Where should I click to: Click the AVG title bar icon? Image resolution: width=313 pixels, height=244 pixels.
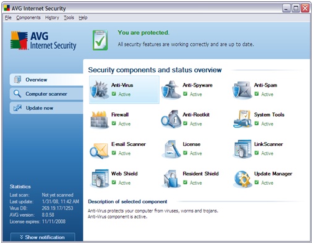point(7,8)
